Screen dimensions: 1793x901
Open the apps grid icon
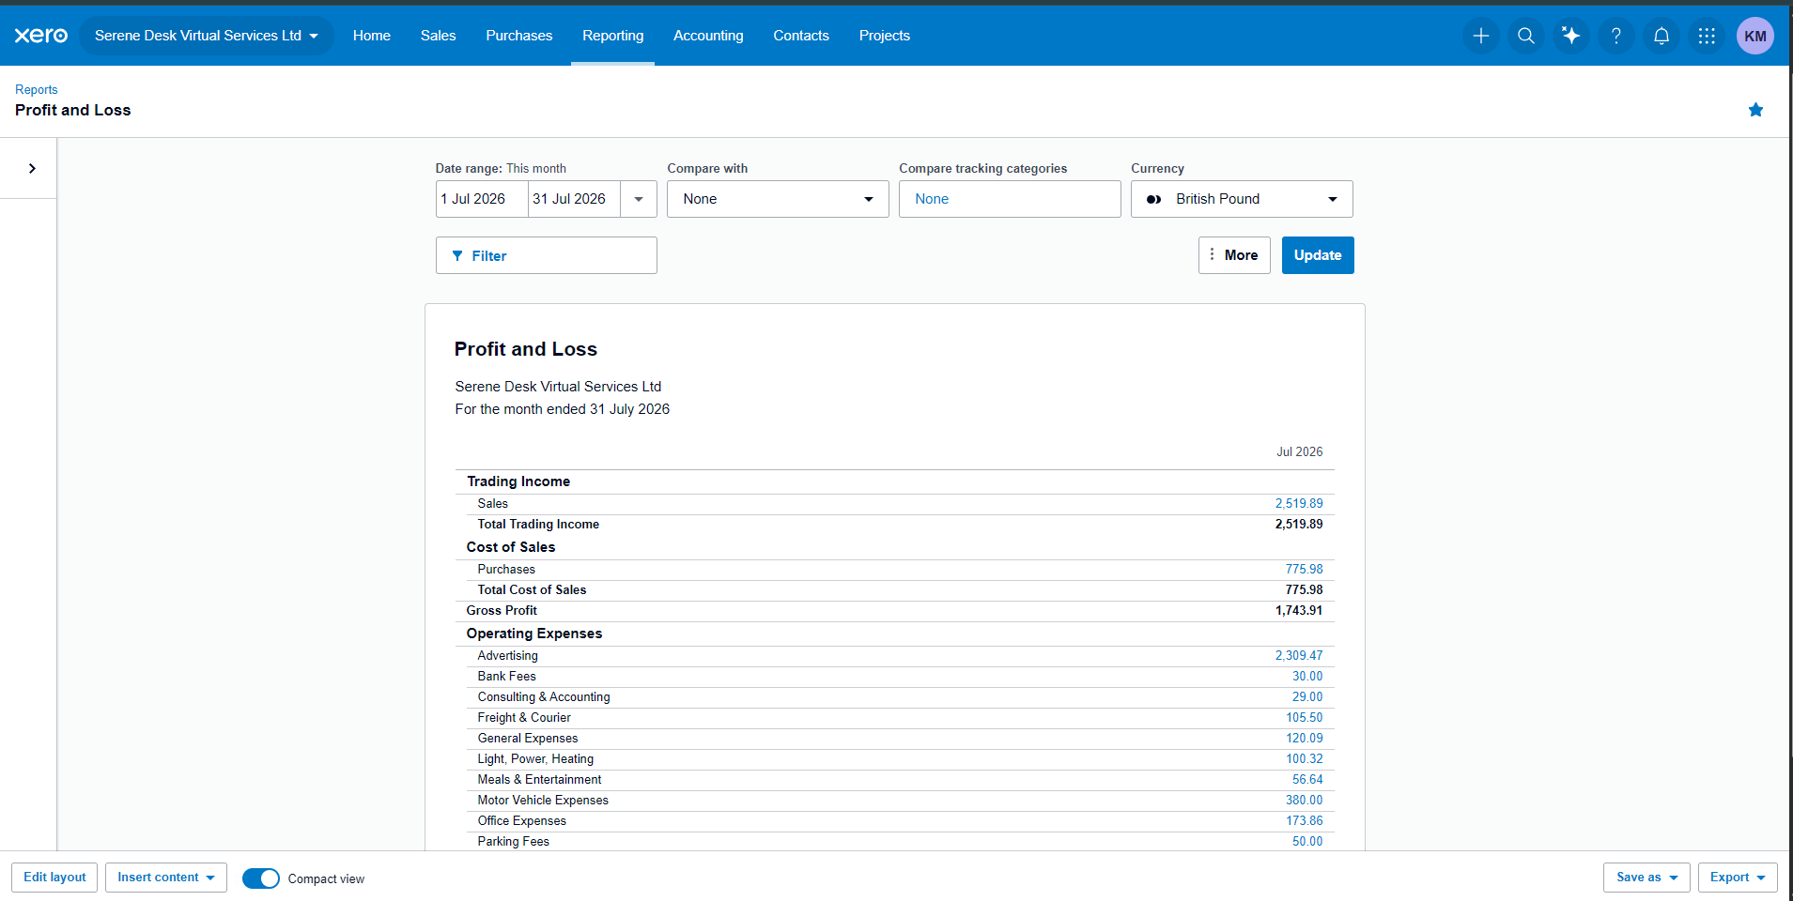click(1707, 36)
